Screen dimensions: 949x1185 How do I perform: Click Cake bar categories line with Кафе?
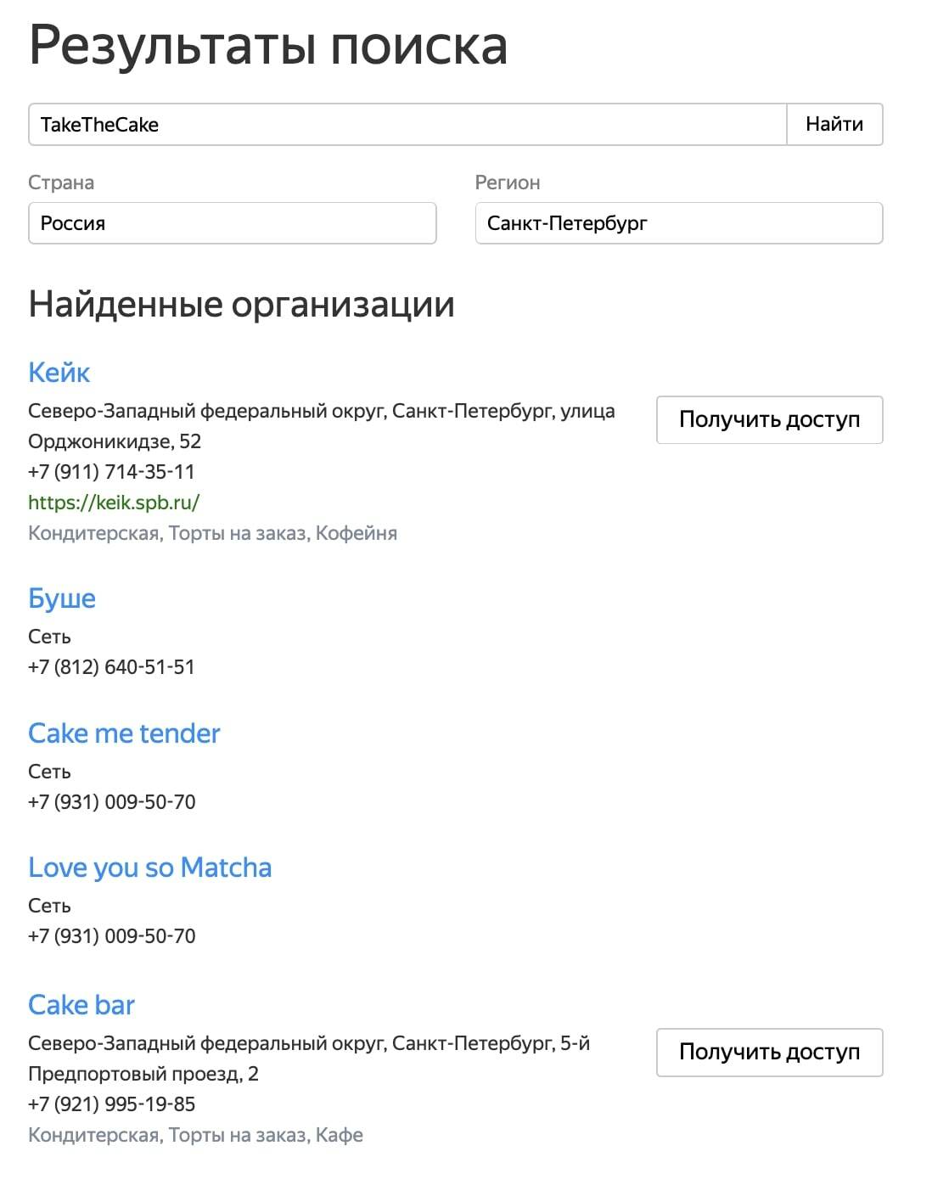click(196, 1135)
